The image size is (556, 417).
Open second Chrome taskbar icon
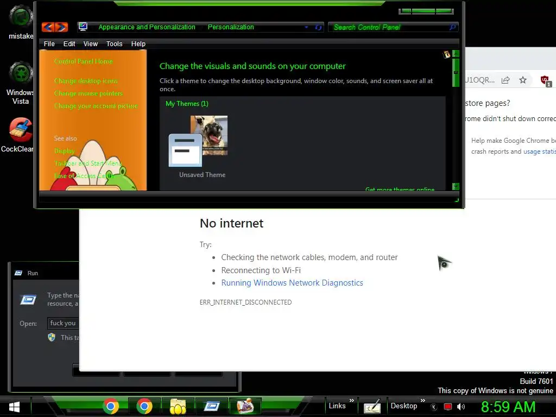[144, 406]
